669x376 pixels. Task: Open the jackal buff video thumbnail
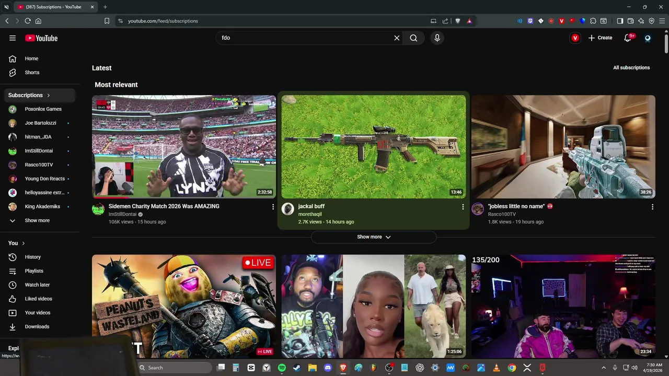click(x=374, y=147)
